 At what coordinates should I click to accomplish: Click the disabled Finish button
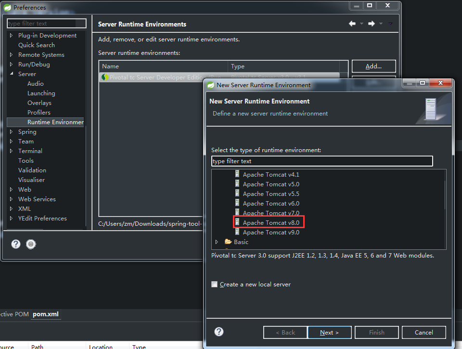click(x=376, y=333)
